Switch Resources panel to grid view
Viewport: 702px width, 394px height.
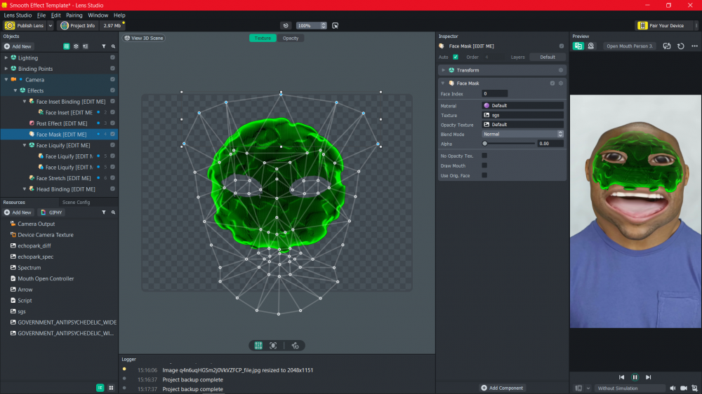[x=111, y=388]
